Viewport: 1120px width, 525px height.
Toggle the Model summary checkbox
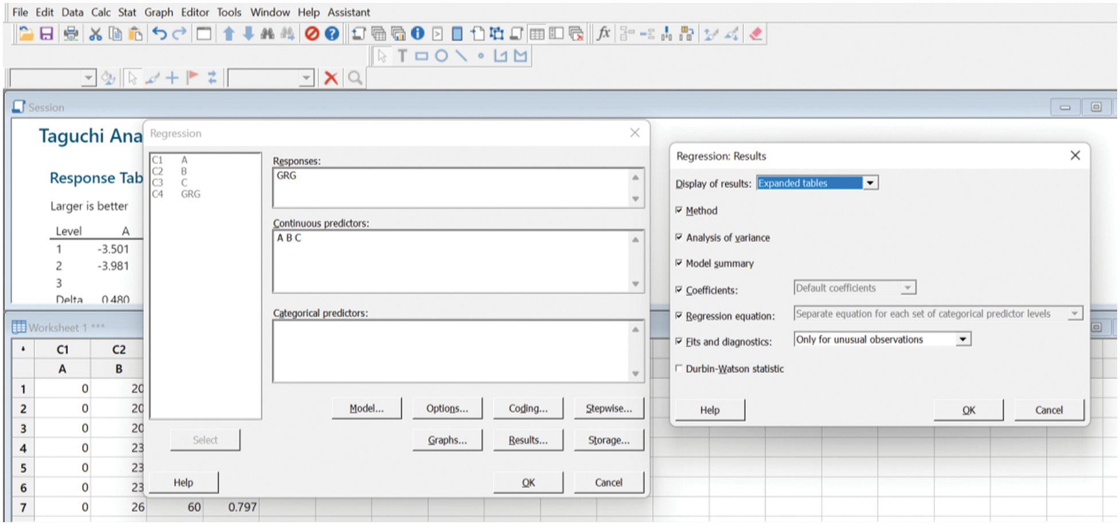coord(679,263)
